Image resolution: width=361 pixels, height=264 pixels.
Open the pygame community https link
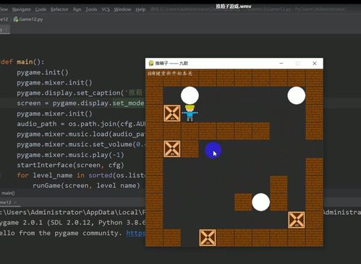[135, 233]
